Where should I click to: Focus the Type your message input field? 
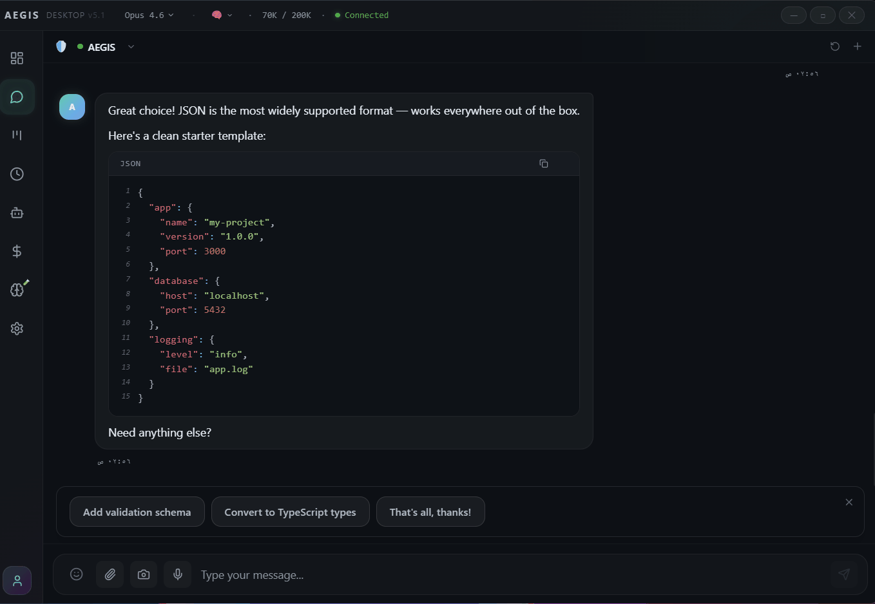(x=509, y=575)
